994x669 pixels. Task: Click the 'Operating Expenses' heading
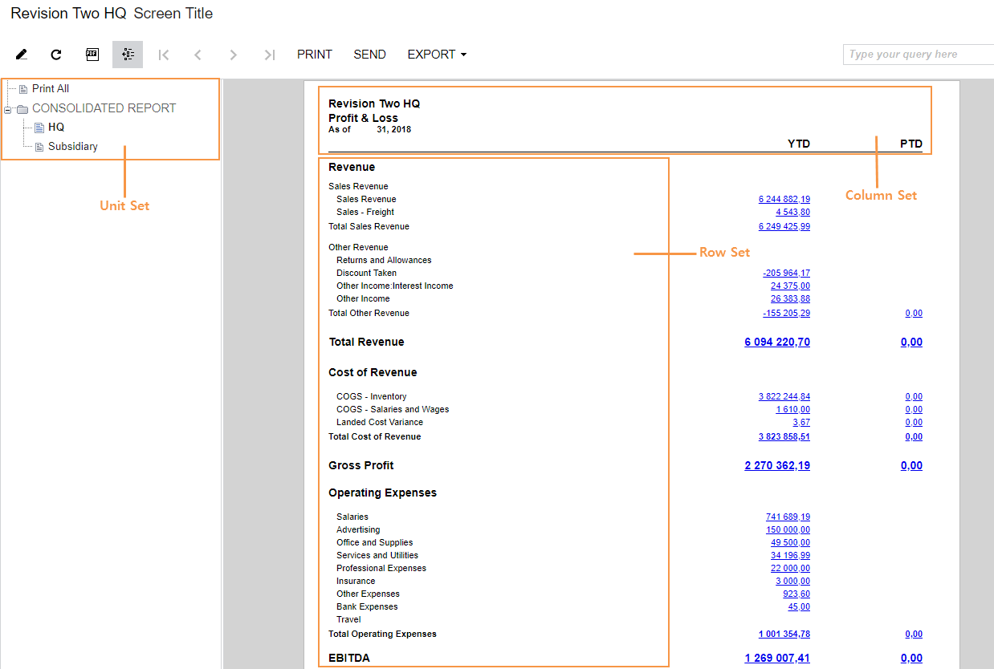point(382,493)
